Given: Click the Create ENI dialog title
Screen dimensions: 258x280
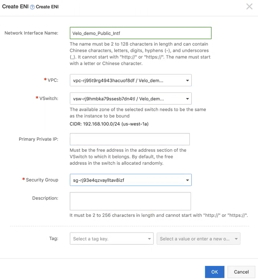Looking at the screenshot, I should click(15, 6).
